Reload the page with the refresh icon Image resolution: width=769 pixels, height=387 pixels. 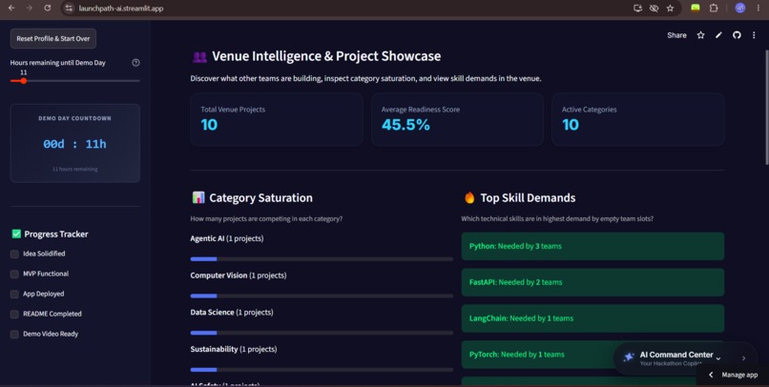click(x=48, y=8)
